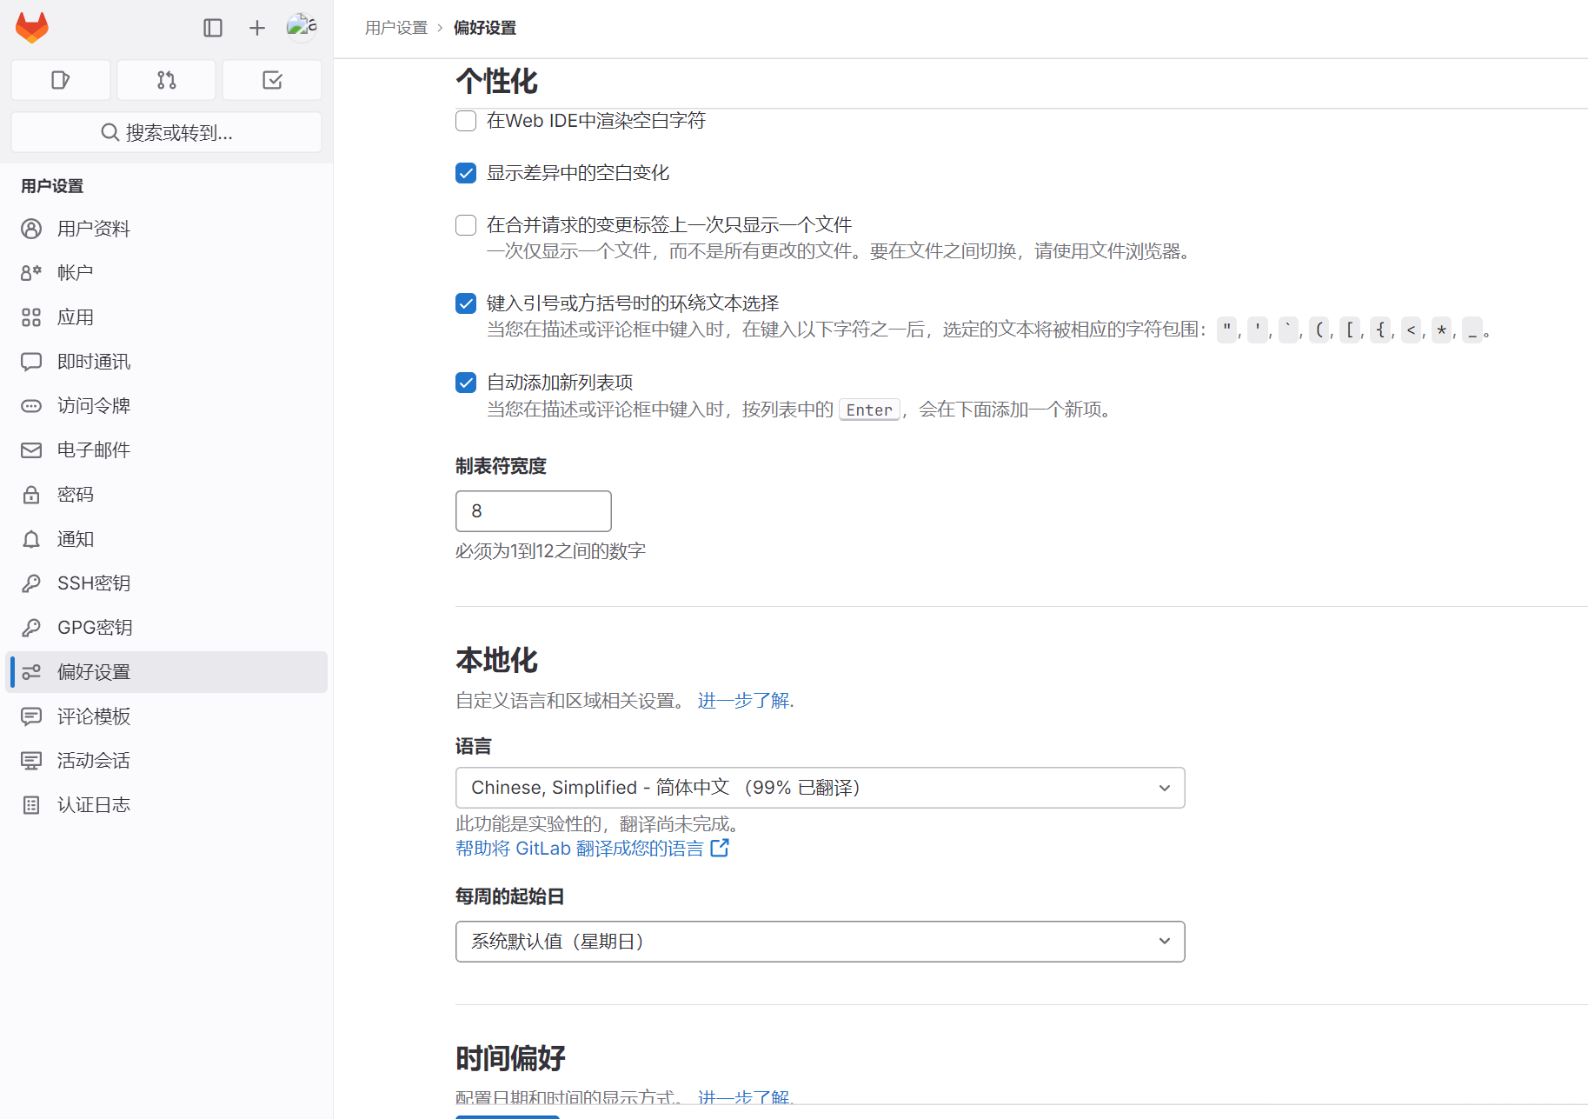This screenshot has width=1588, height=1119.
Task: Click 进一步了解 link under 时间偏好
Action: (743, 1097)
